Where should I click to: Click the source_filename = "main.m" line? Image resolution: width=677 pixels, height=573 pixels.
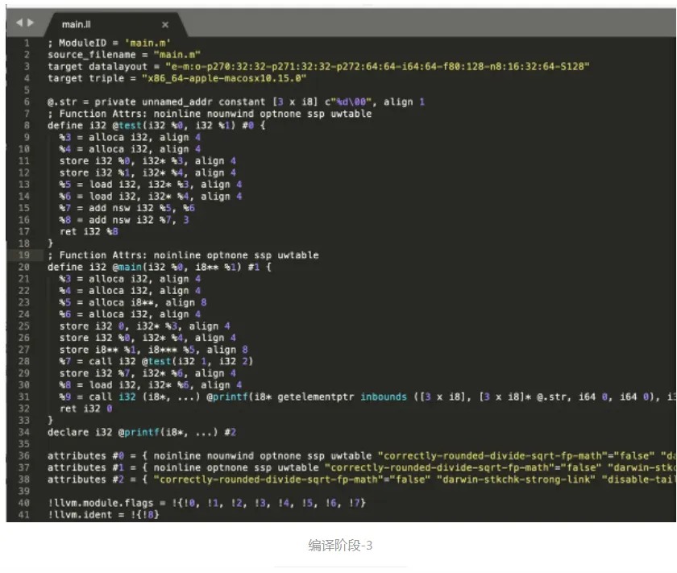pyautogui.click(x=124, y=55)
